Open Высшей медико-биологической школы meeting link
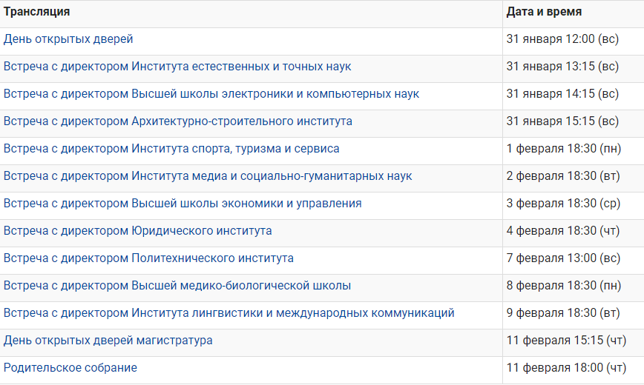The height and width of the screenshot is (385, 644). coord(177,286)
